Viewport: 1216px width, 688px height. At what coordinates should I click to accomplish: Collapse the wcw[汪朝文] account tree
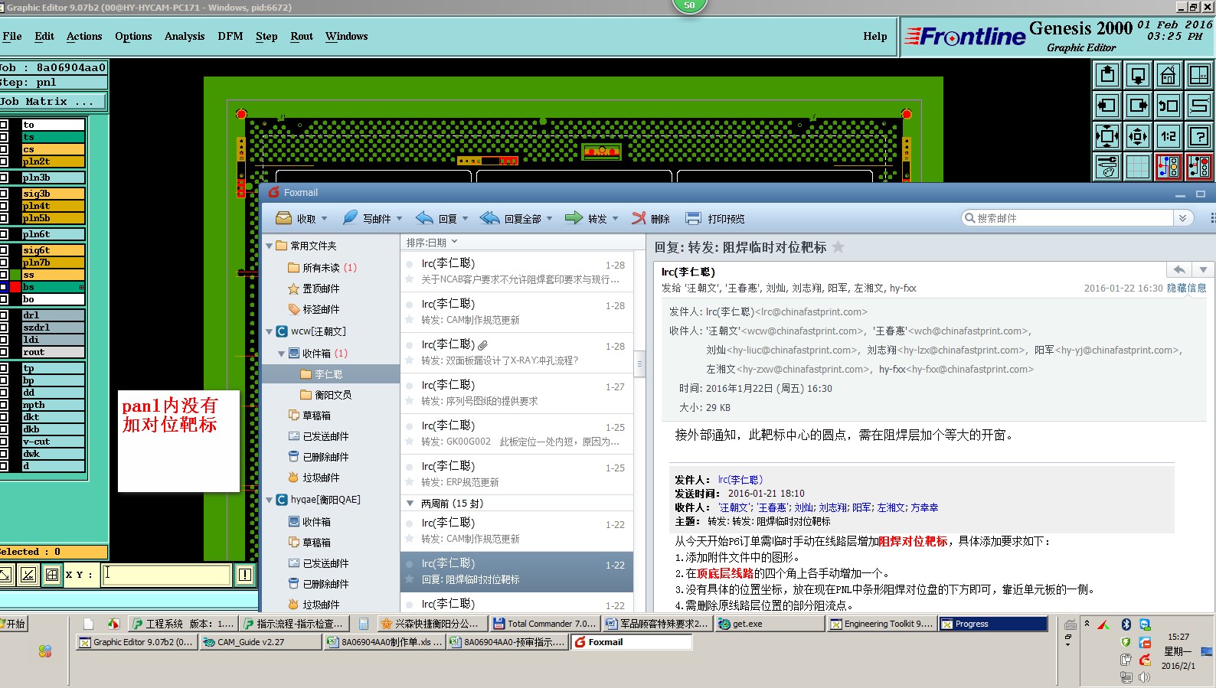click(x=269, y=331)
